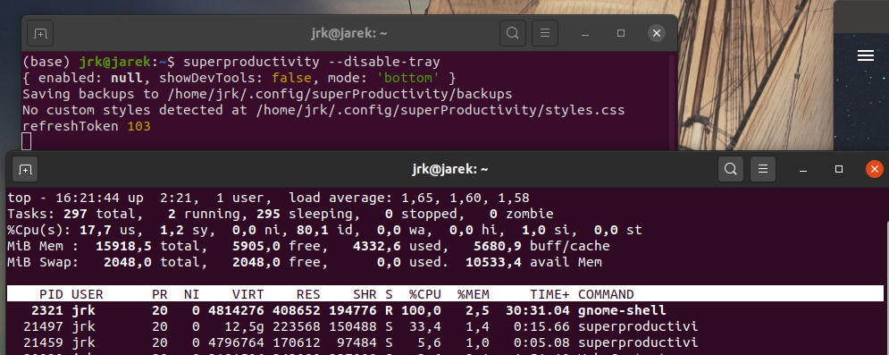Open hamburger menu in superproductivity terminal window
This screenshot has width=889, height=355.
(545, 33)
